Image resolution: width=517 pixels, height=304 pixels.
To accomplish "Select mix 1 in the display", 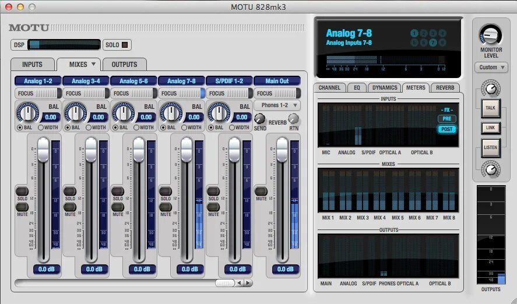I will (414, 33).
